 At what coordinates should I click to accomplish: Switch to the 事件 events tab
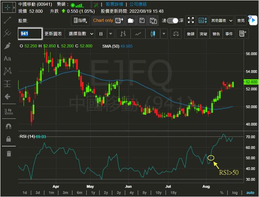(x=229, y=34)
